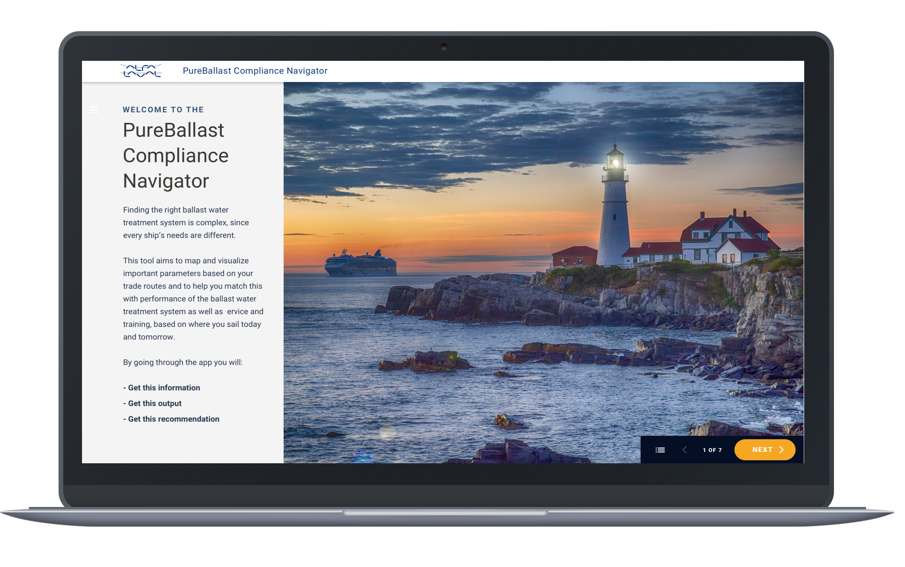Click 'By going through the app you will:' text

pyautogui.click(x=183, y=362)
